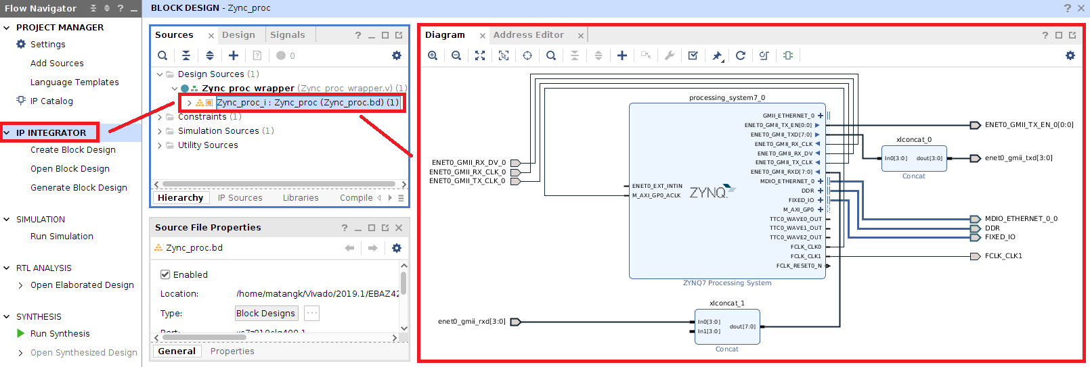The image size is (1090, 367).
Task: Switch to the Properties tab
Action: tap(232, 351)
